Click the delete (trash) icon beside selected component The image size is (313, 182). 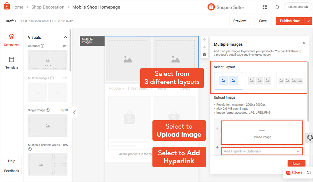(x=204, y=55)
